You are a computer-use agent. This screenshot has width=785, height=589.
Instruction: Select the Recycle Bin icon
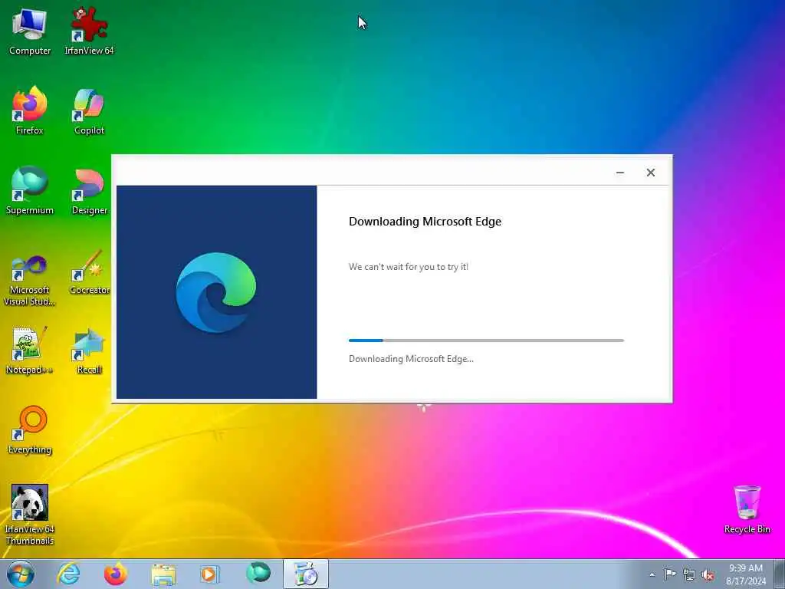pos(747,509)
